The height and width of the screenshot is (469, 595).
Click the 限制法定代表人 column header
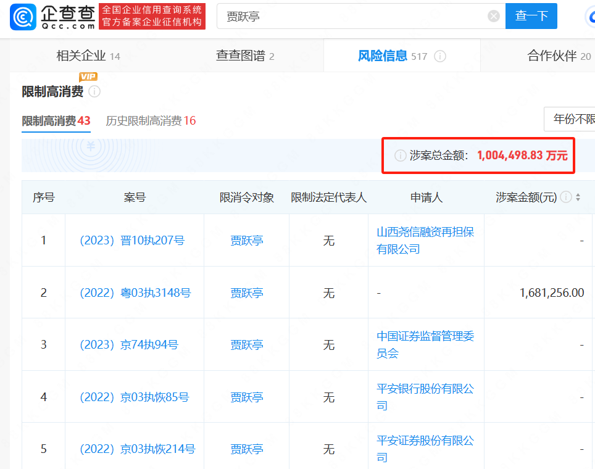pos(328,197)
